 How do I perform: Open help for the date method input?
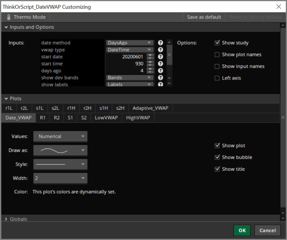pos(160,43)
